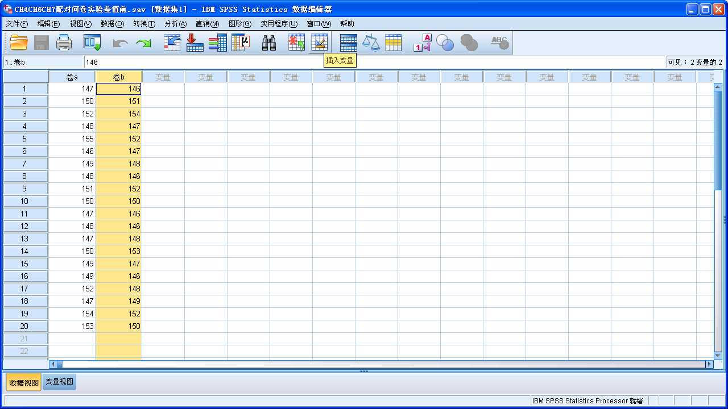Click the Save file disk icon

point(42,43)
